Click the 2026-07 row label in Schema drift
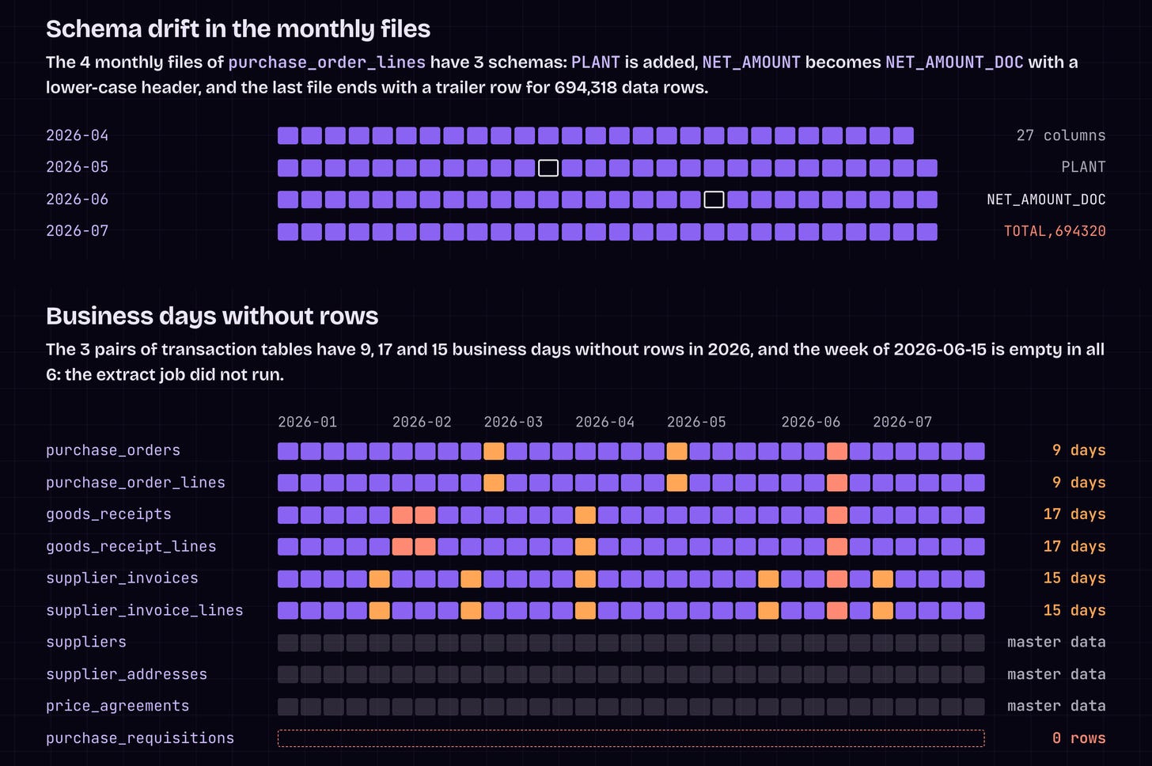Screen dimensions: 1152x766 click(78, 231)
